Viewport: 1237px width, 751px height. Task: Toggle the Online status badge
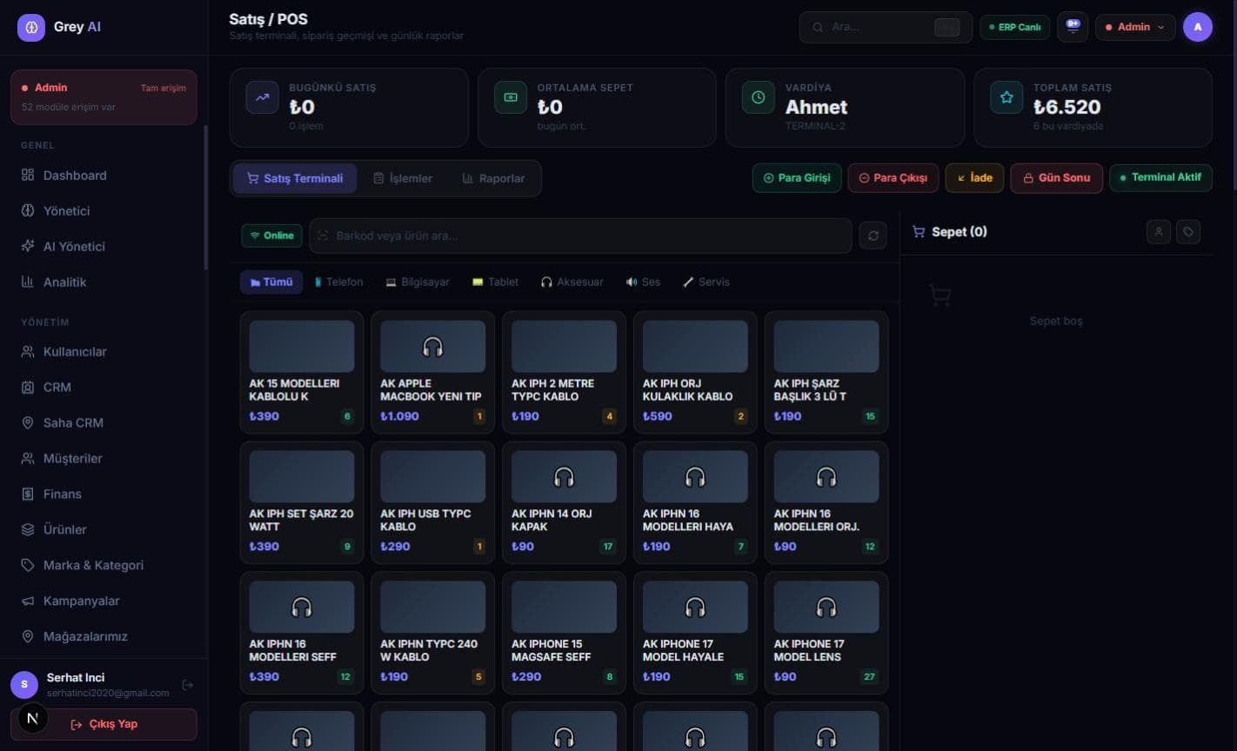tap(272, 236)
